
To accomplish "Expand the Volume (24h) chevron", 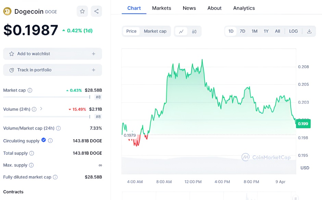I will coord(41,109).
